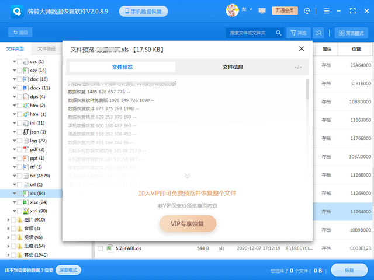The height and width of the screenshot is (280, 374).
Task: Click the 开通会员 button
Action: coord(285,10)
